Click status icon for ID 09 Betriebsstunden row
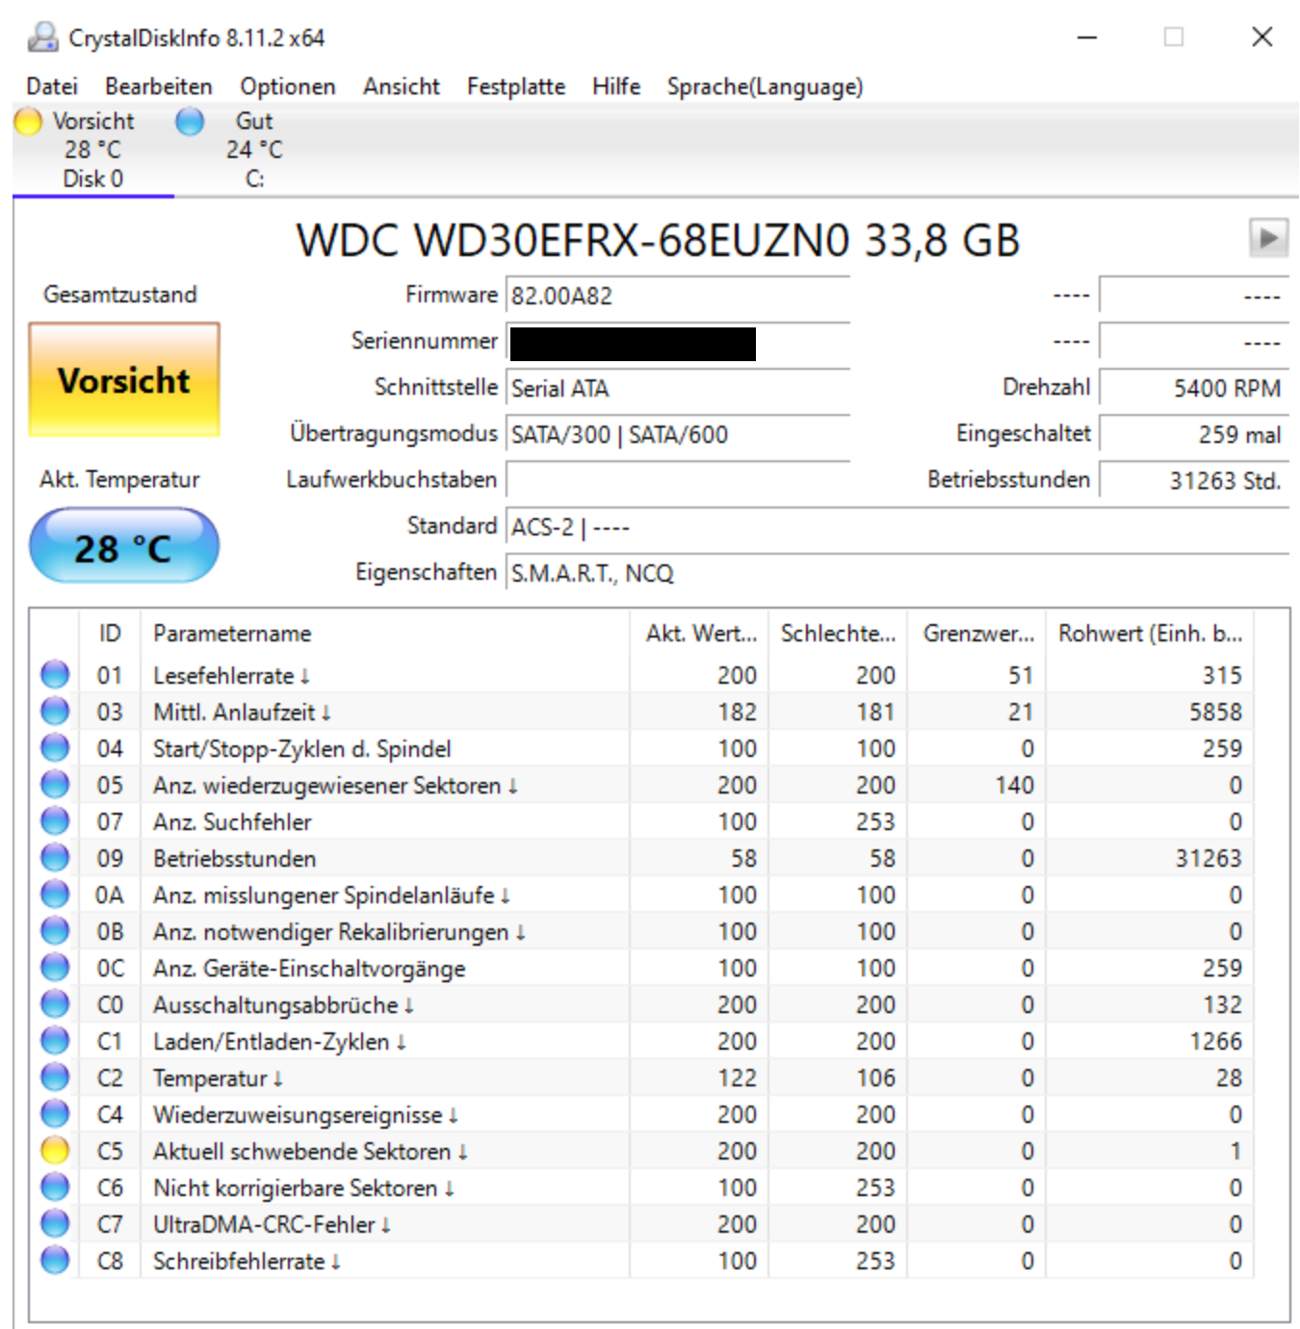The height and width of the screenshot is (1329, 1300). point(55,857)
